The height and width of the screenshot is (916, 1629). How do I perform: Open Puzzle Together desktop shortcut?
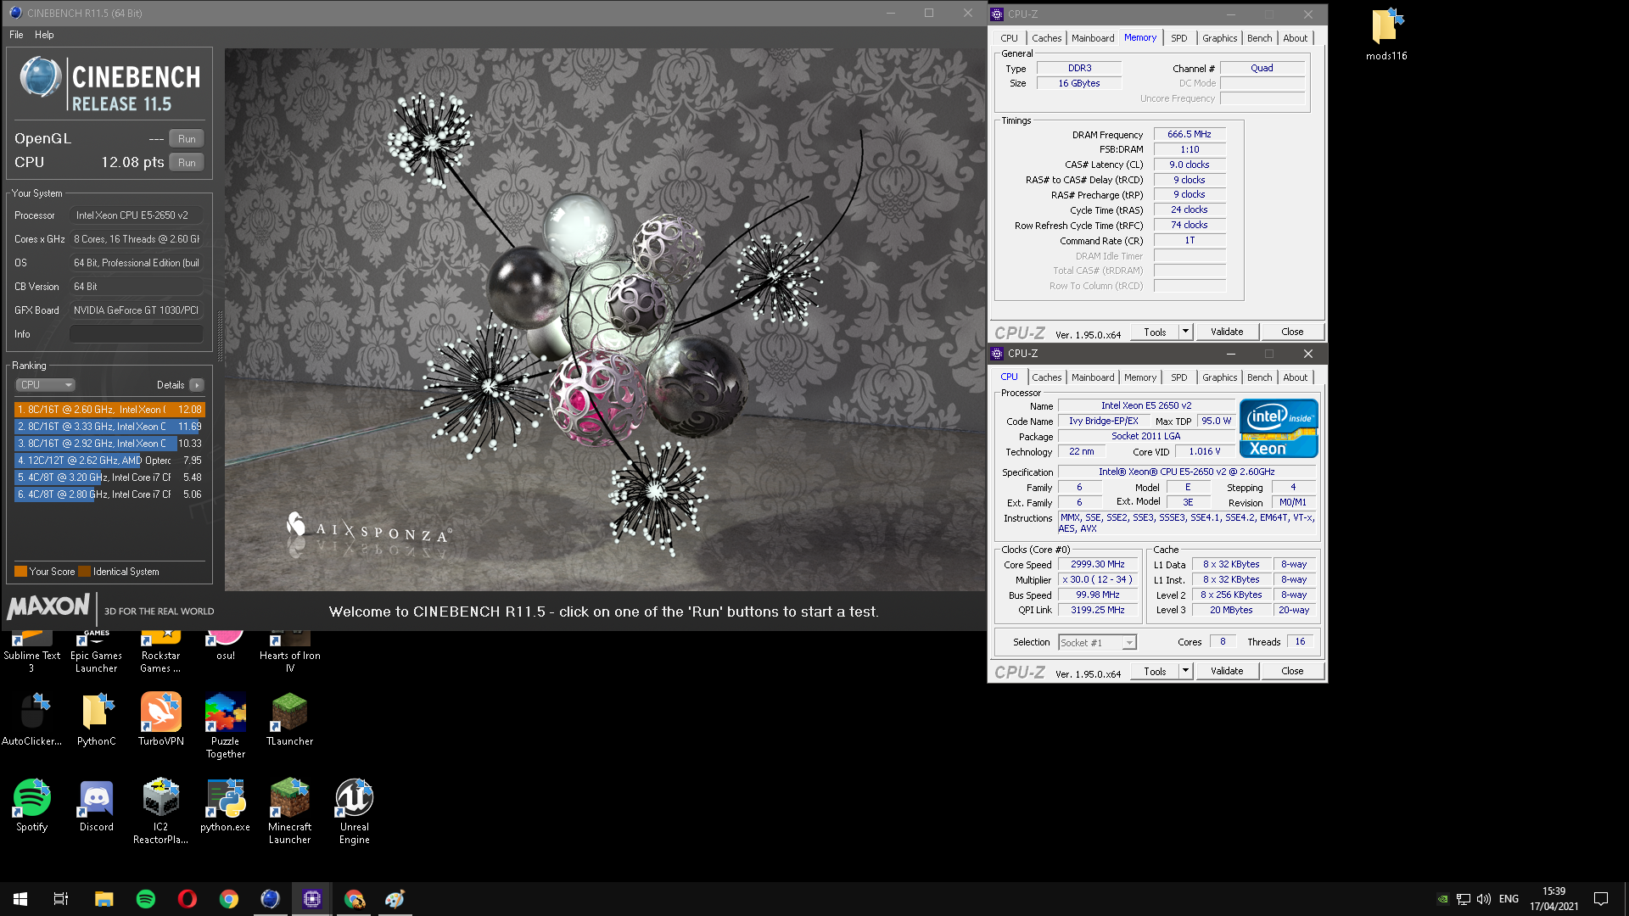[225, 725]
